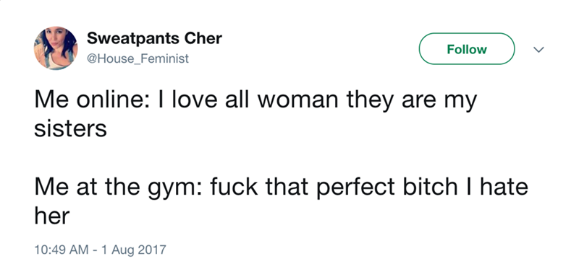Screen dimensions: 579x264
Task: Select the word "hate" in second line
Action: 504,187
